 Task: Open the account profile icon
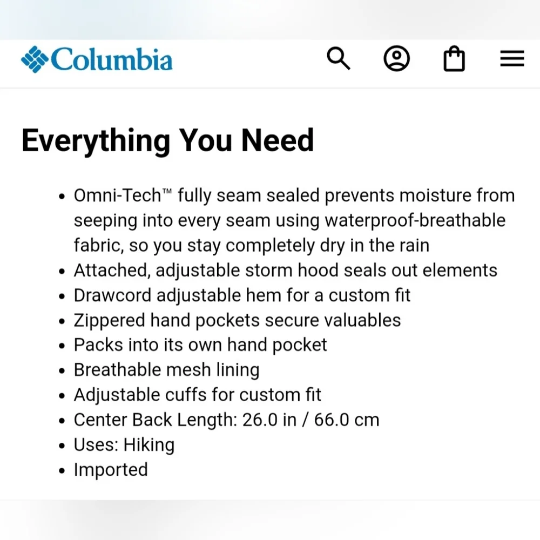pyautogui.click(x=396, y=58)
